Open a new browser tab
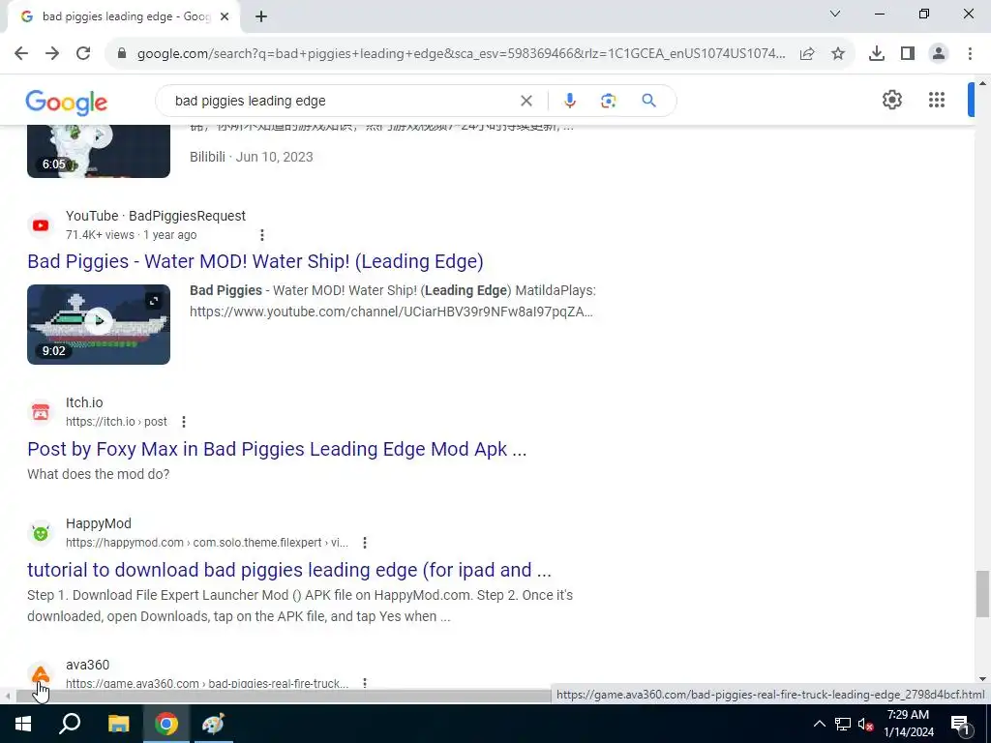991x743 pixels. [x=261, y=17]
